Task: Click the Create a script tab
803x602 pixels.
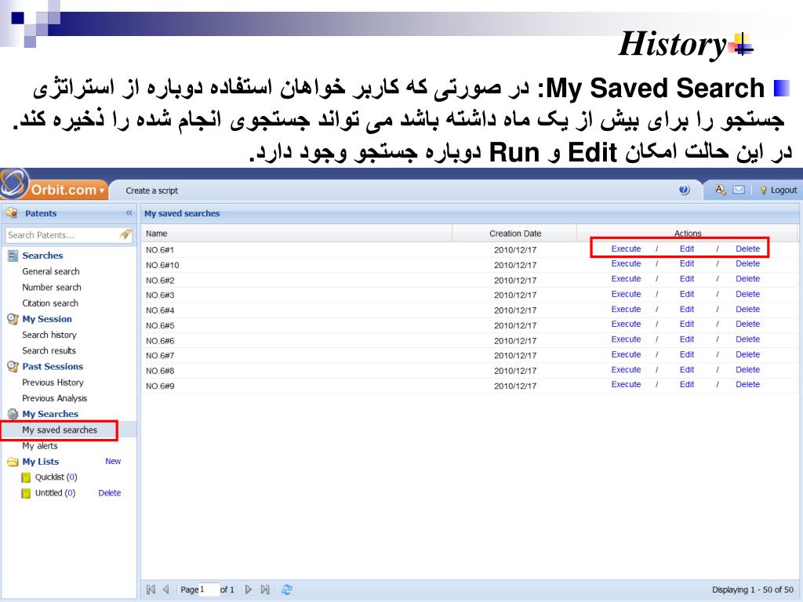Action: point(151,190)
